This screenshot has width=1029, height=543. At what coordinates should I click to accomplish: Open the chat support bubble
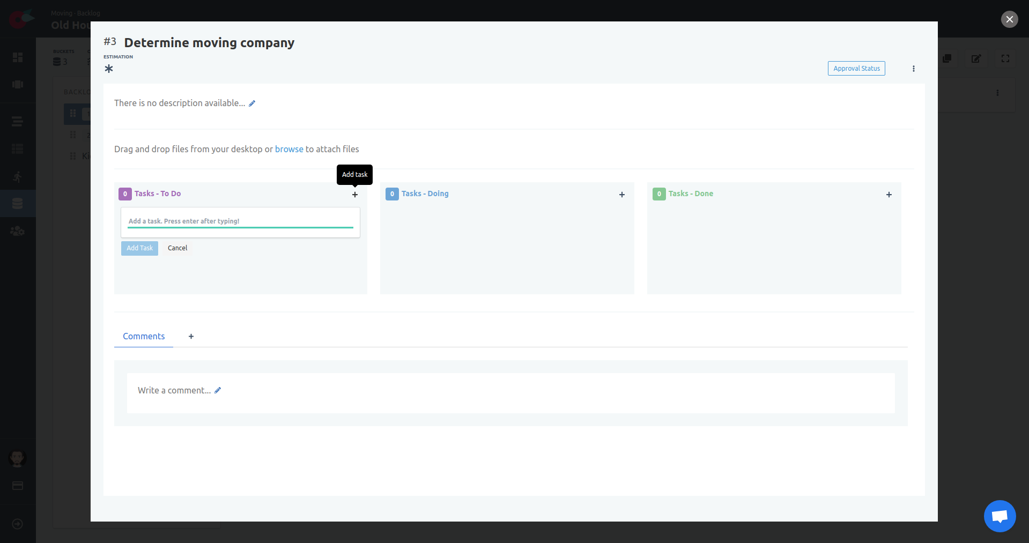click(1000, 516)
